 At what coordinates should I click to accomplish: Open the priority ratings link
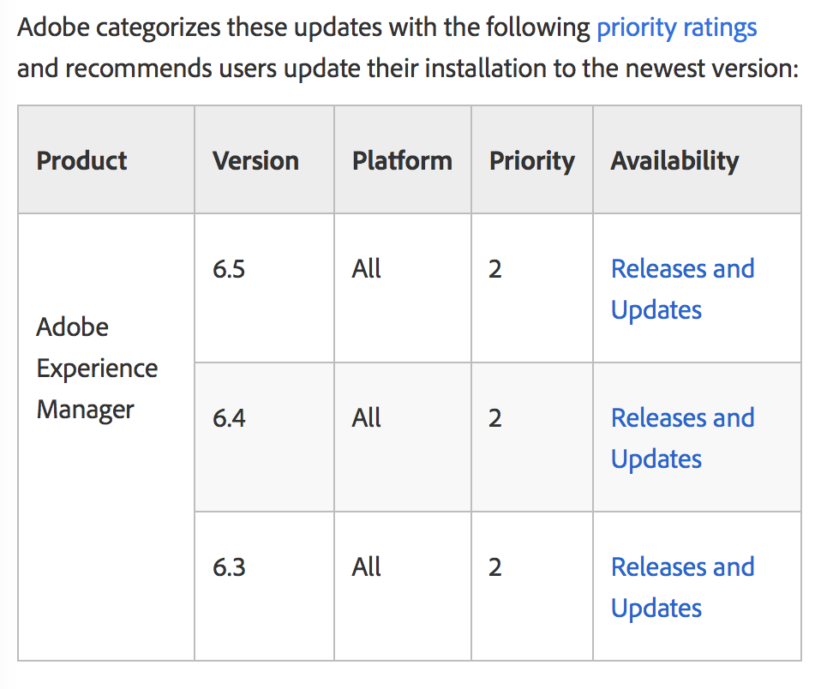click(676, 27)
